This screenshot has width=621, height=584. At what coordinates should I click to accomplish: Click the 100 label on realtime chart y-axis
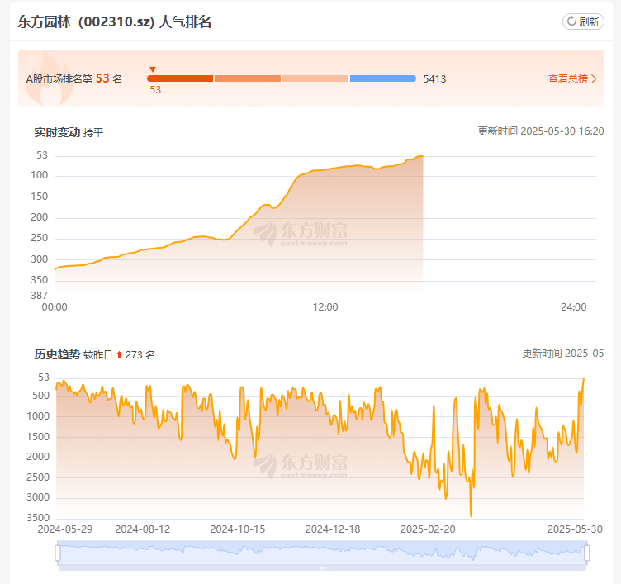[39, 175]
